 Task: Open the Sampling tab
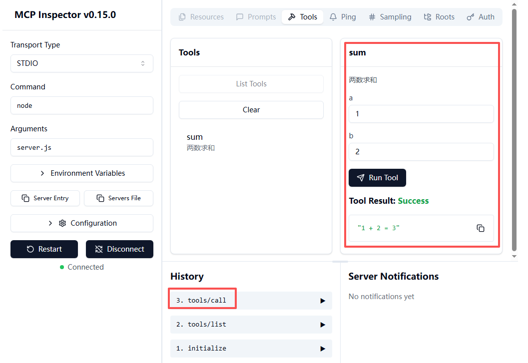point(390,17)
